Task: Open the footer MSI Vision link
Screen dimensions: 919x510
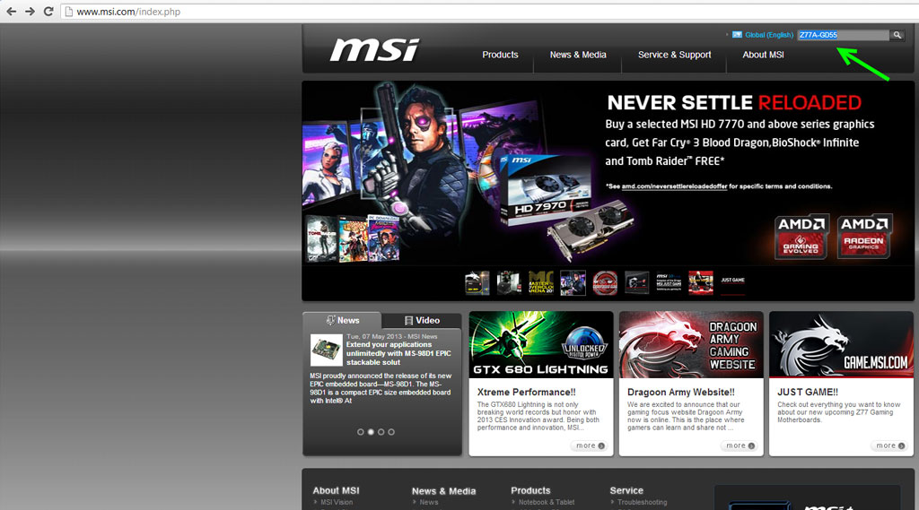Action: (337, 503)
